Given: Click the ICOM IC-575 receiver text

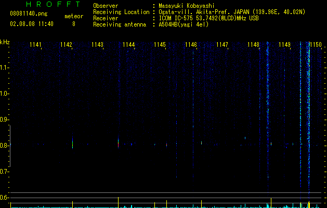Looking at the screenshot, I should tap(209, 18).
